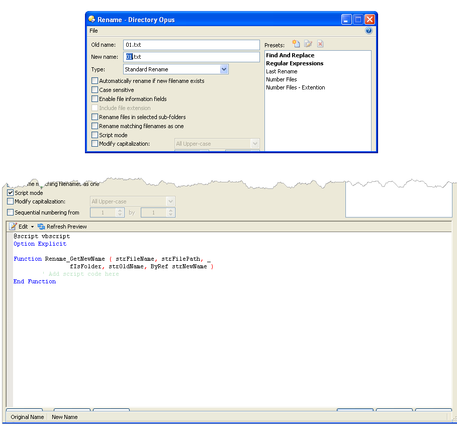Toggle Modify capitalization in the lower panel

(x=10, y=201)
